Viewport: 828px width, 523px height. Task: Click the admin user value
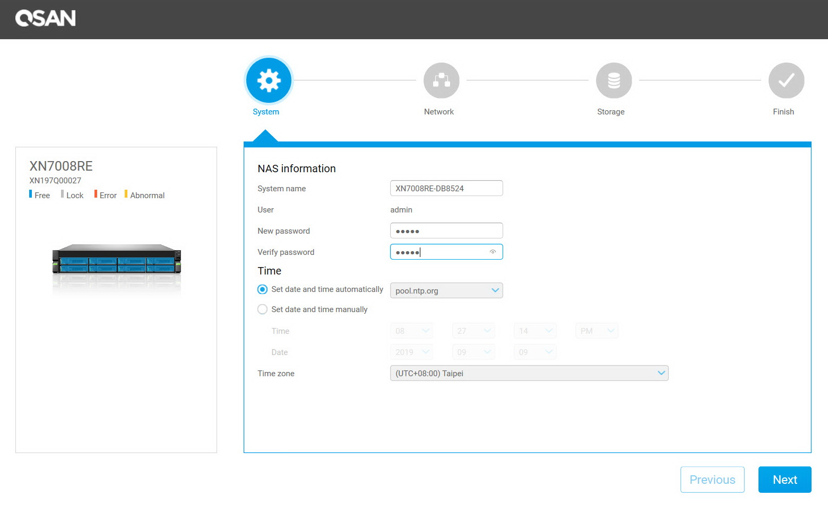pyautogui.click(x=401, y=210)
